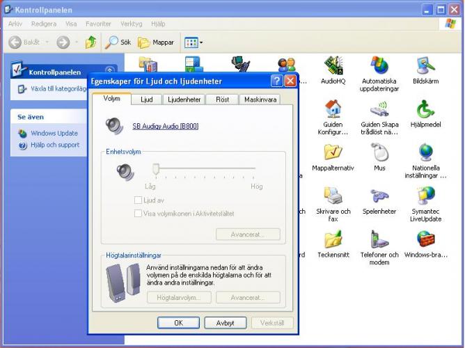
Task: Open Telefoner och modem icon
Action: pos(379,240)
